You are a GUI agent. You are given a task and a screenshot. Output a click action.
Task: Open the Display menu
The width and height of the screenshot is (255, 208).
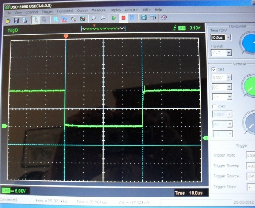(115, 10)
